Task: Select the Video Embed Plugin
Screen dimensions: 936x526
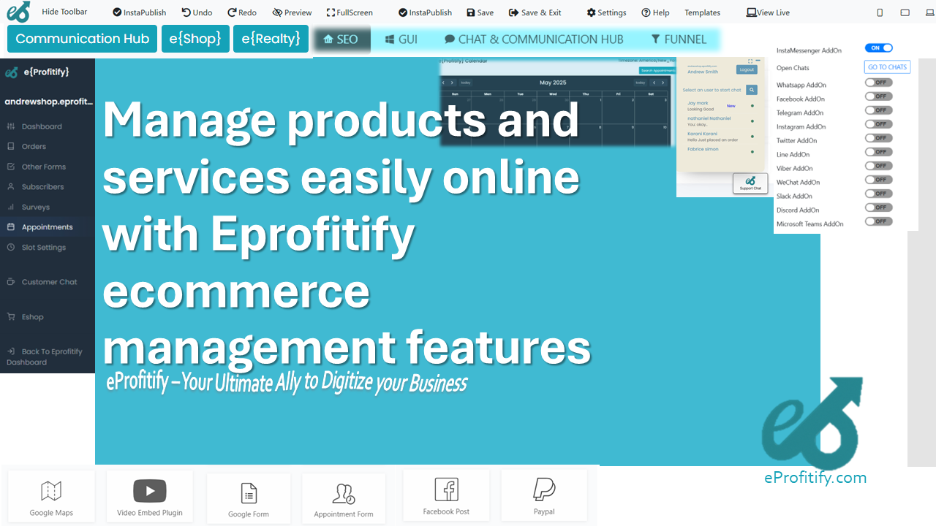Action: point(150,498)
